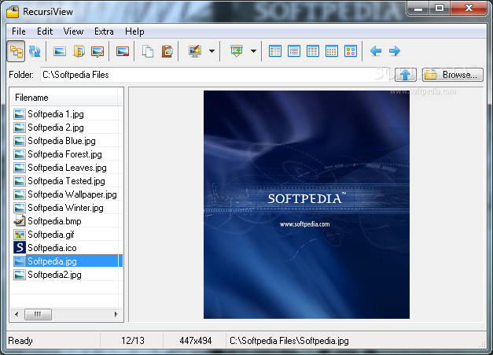Click the file list horizontal scrollbar thumb
This screenshot has height=355, width=493.
38,314
